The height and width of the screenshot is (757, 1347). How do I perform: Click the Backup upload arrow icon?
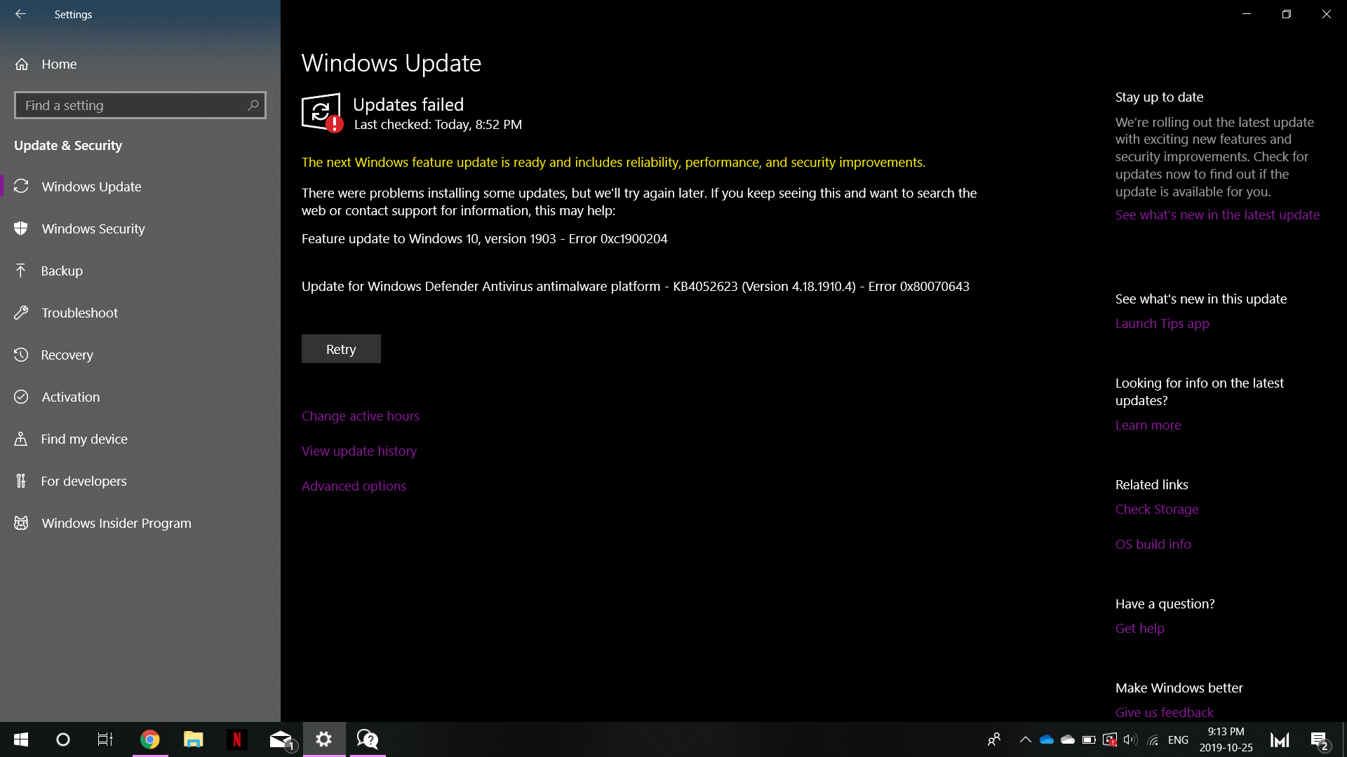click(21, 271)
